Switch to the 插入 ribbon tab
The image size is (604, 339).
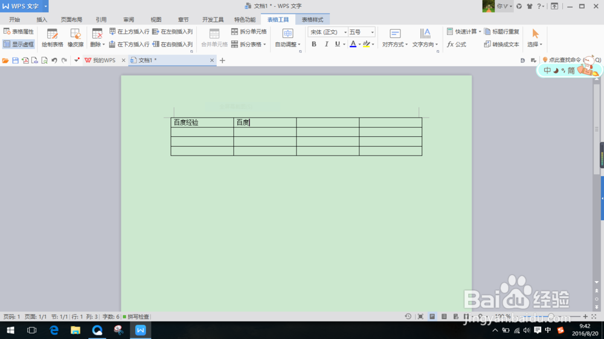click(42, 20)
